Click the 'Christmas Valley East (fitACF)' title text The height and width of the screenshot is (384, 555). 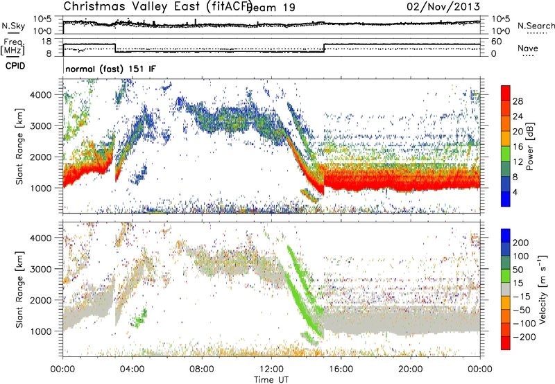coord(158,6)
